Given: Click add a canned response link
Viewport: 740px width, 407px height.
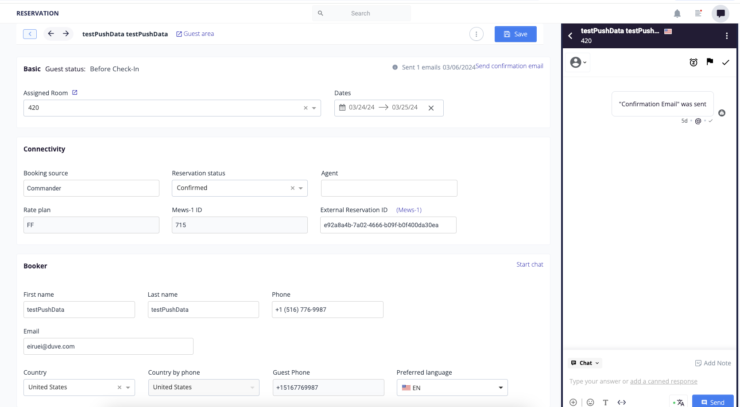Looking at the screenshot, I should click(x=664, y=381).
